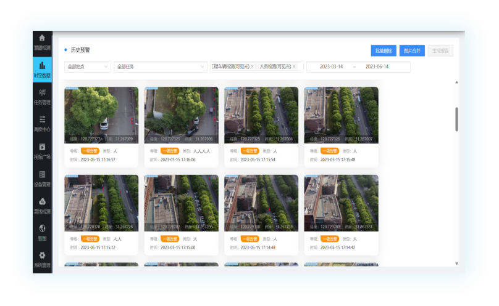Open thumbnail for alert at 17:15:12
The height and width of the screenshot is (306, 499).
click(x=101, y=203)
